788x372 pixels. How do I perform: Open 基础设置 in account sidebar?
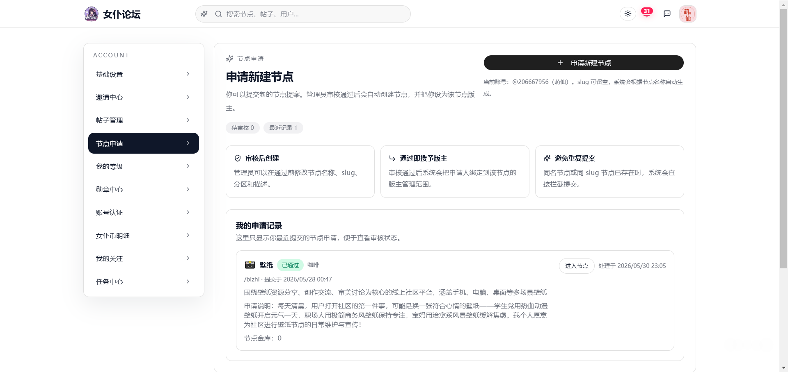(144, 74)
